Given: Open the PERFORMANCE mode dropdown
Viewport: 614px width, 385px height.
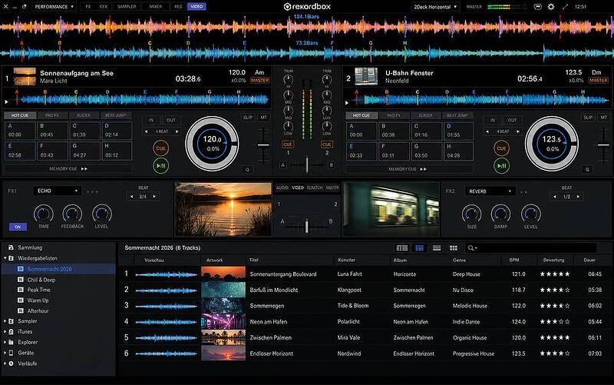Looking at the screenshot, I should [x=54, y=7].
